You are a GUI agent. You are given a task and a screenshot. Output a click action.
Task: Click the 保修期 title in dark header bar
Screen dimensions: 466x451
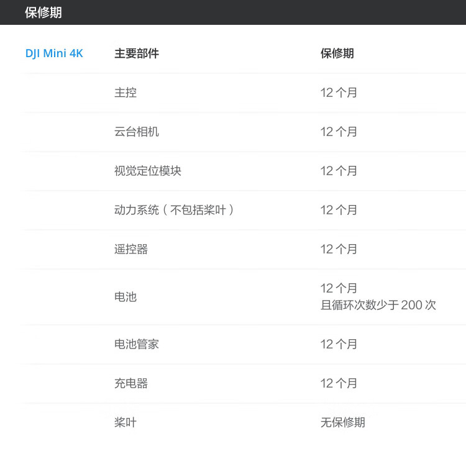(x=43, y=12)
